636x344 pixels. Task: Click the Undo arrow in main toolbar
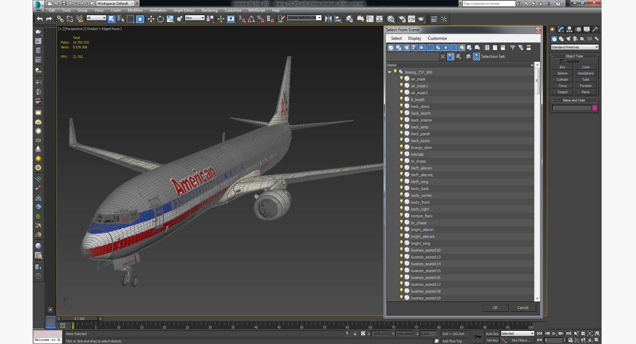click(x=40, y=19)
